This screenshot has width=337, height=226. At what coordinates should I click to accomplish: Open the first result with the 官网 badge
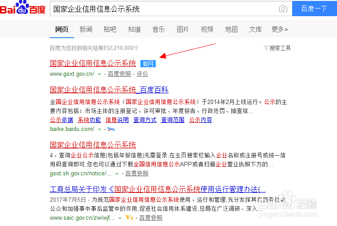point(93,63)
